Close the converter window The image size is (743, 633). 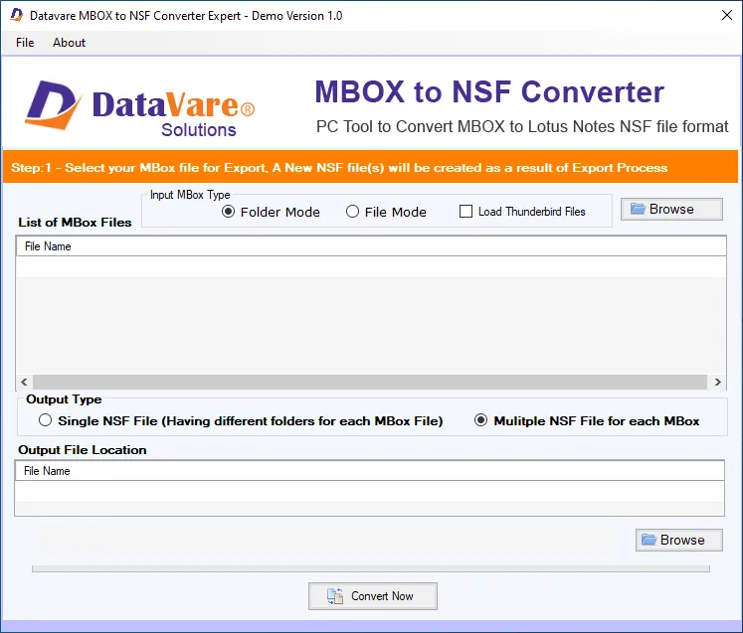(x=726, y=15)
